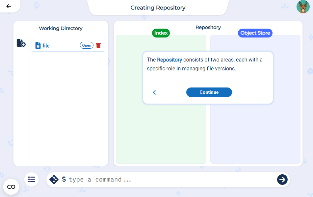Toggle the chain link option
This screenshot has height=197, width=313.
pyautogui.click(x=11, y=186)
